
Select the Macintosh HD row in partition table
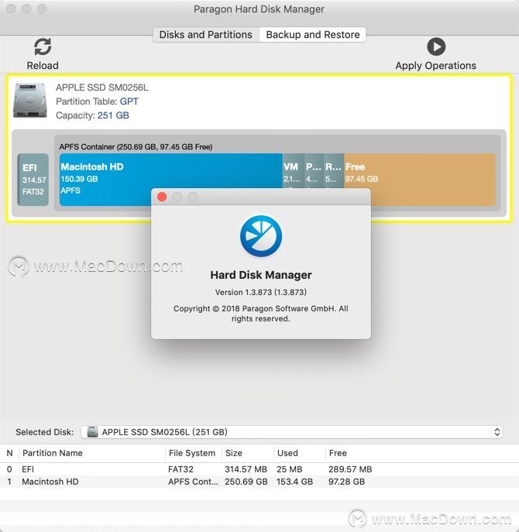pyautogui.click(x=259, y=482)
